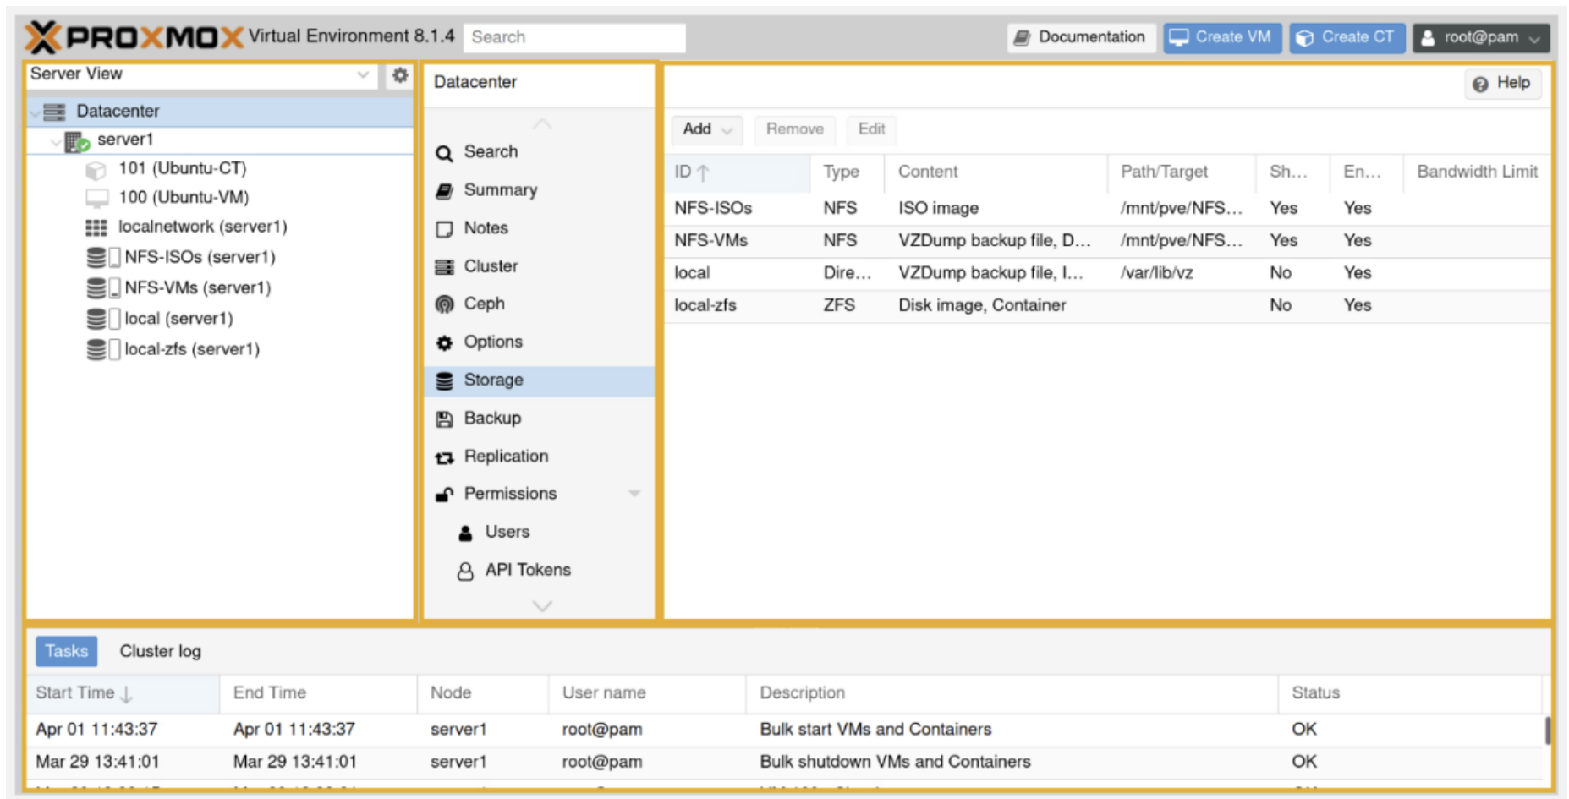Click the Bandwidth Limit column header

coord(1477,172)
